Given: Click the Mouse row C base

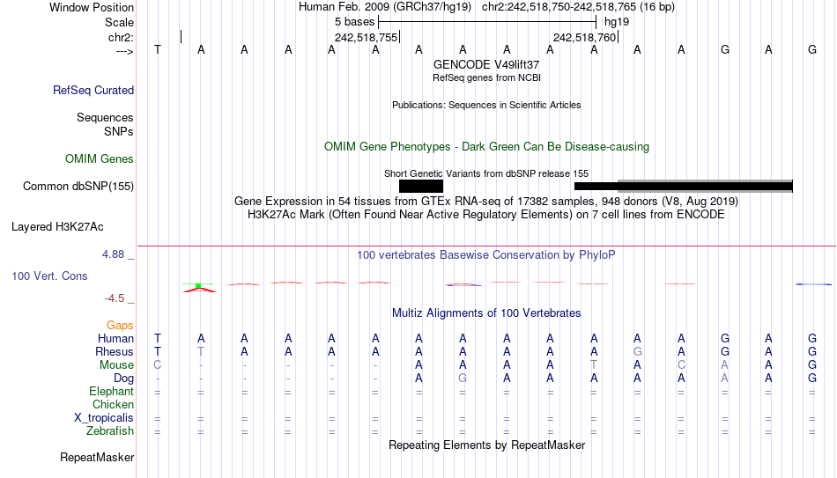Looking at the screenshot, I should click(x=158, y=365).
